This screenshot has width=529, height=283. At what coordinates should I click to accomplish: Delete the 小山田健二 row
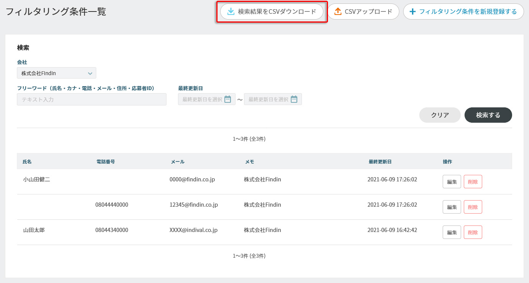[473, 182]
